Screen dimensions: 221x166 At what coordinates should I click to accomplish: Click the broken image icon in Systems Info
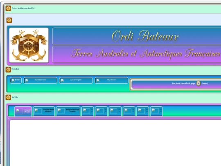coord(27,80)
